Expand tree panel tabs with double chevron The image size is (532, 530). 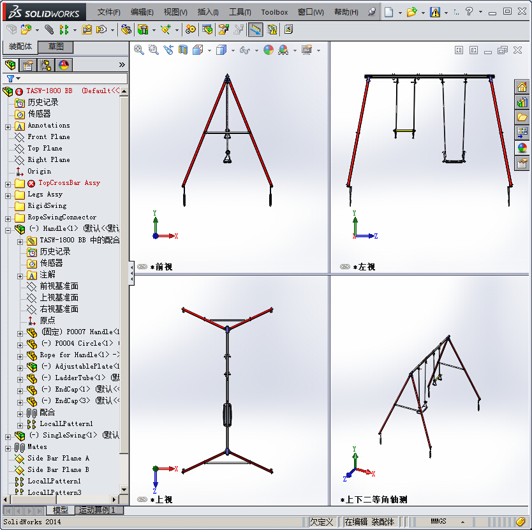[x=122, y=64]
